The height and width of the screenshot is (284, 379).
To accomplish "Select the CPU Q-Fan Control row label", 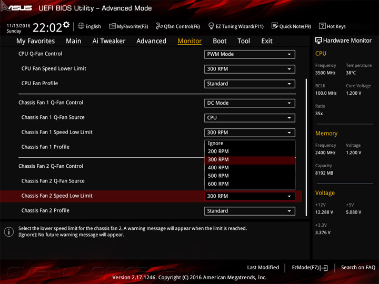I will pyautogui.click(x=40, y=54).
